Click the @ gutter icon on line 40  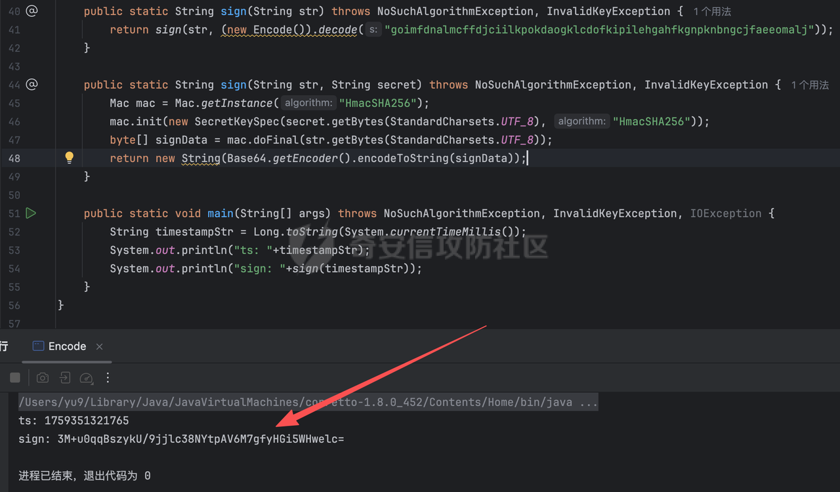pyautogui.click(x=31, y=11)
